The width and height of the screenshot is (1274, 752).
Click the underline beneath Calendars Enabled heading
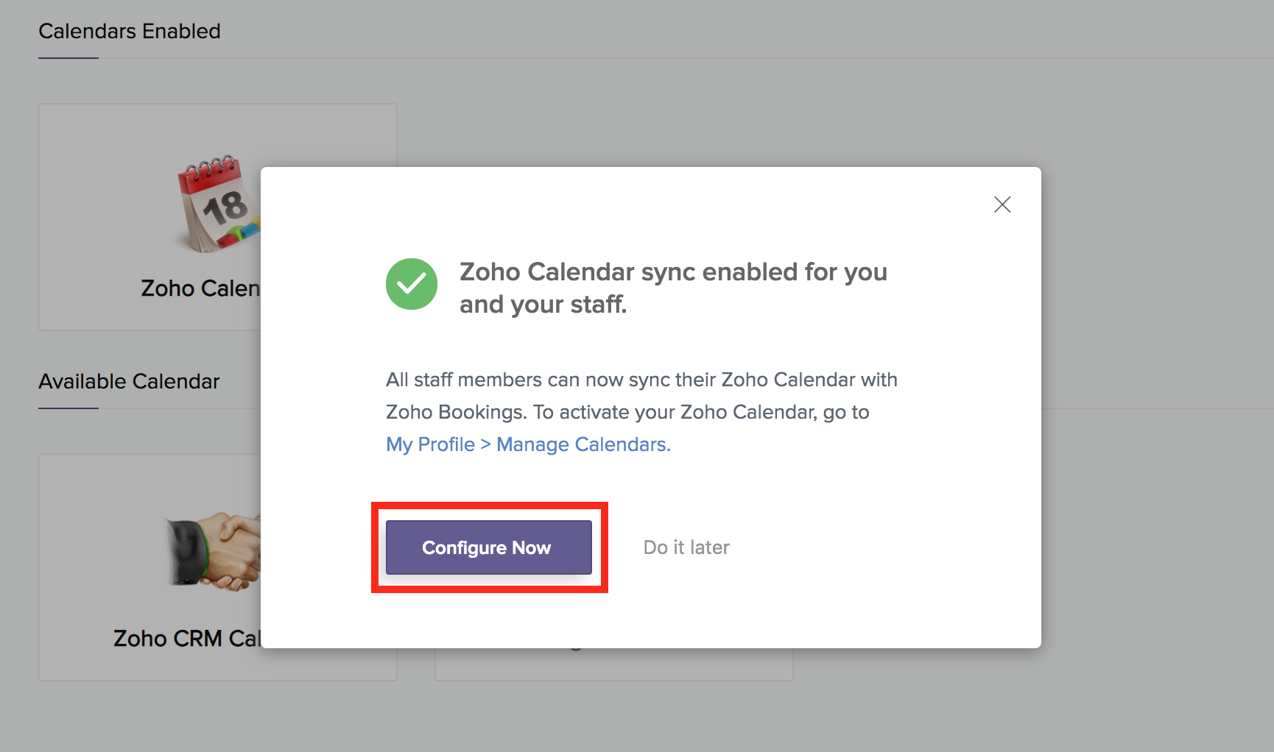point(68,58)
